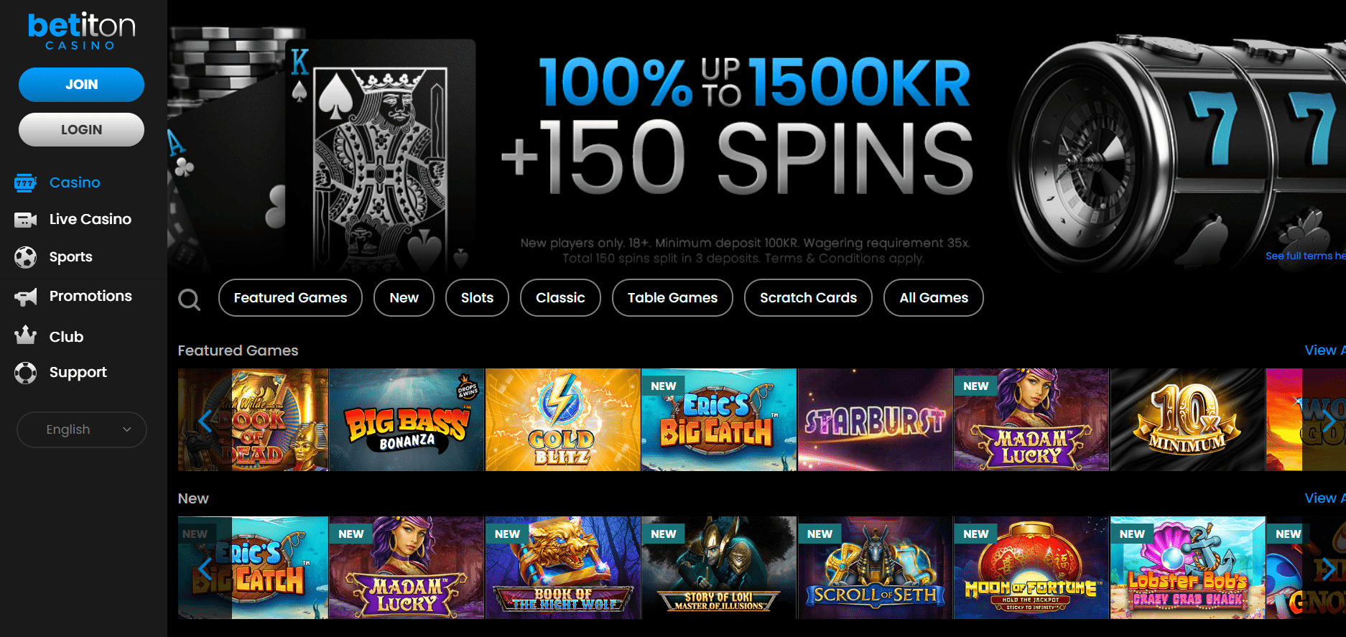Expand the English language dropdown
The image size is (1346, 637).
tap(82, 429)
